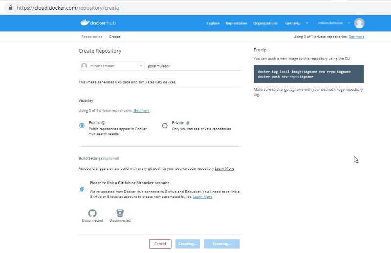Click the mirandamoon namespace avatar icon

coord(84,66)
